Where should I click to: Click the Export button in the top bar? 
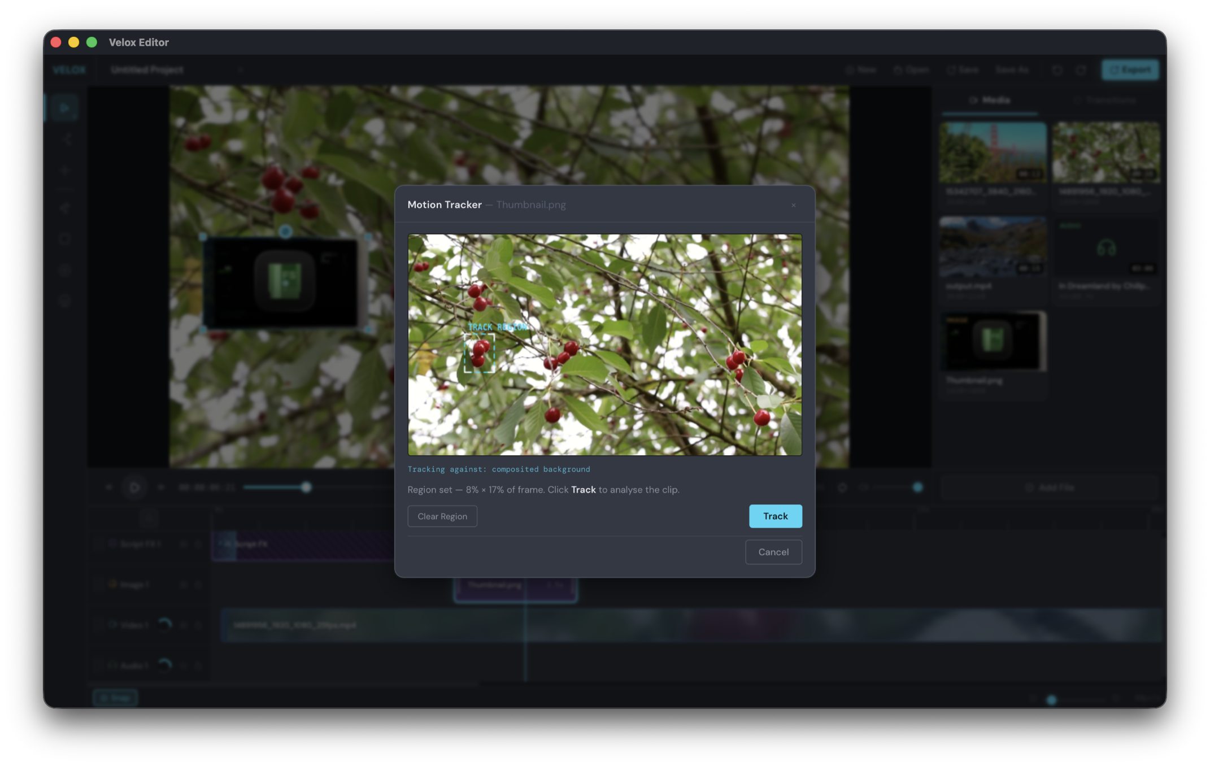[x=1130, y=69]
